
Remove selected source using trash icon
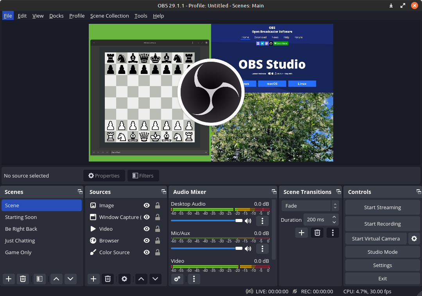(108, 279)
